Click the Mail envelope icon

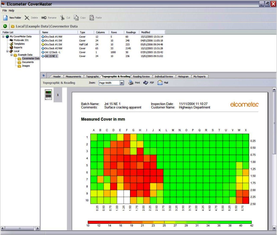click(160, 83)
